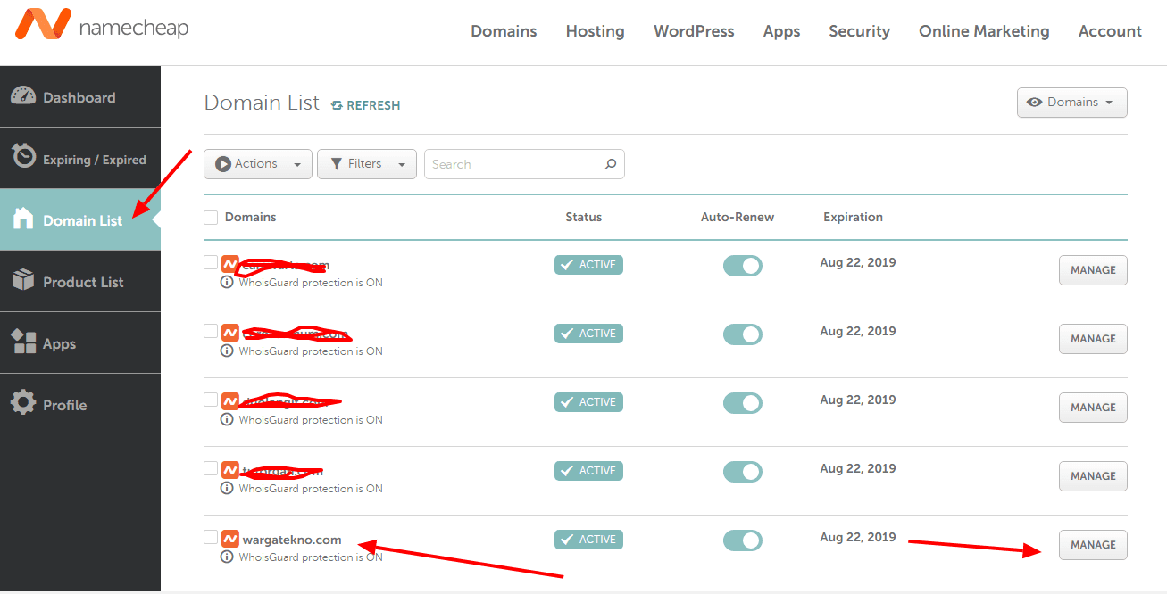Click the REFRESH link beside Domain List
Screen dimensions: 1167x594
click(x=365, y=105)
